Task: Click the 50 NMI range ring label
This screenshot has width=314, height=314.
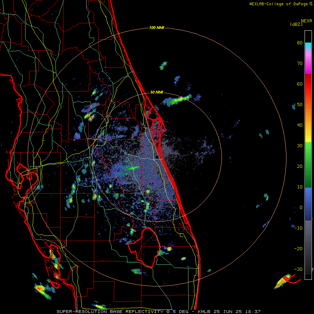Action: (157, 92)
